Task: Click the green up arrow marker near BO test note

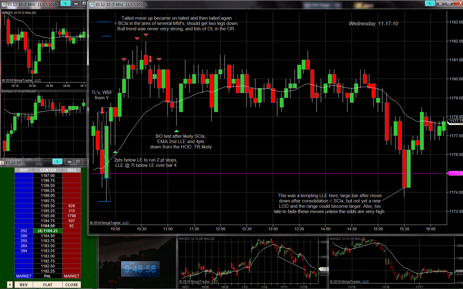Action: tap(176, 131)
